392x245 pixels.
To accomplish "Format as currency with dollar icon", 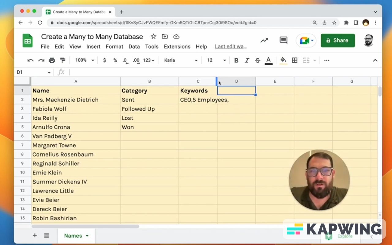I will tap(104, 60).
